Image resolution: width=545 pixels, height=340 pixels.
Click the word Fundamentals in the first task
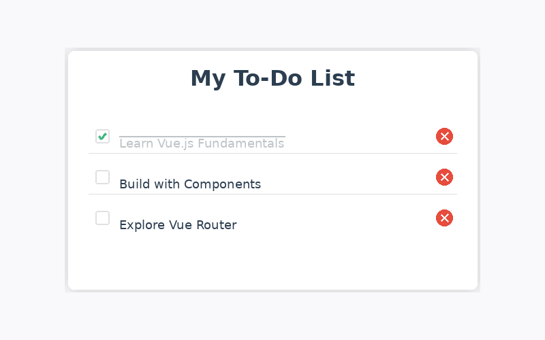tap(241, 143)
